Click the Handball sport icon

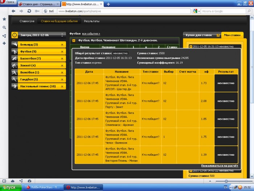pos(15,79)
